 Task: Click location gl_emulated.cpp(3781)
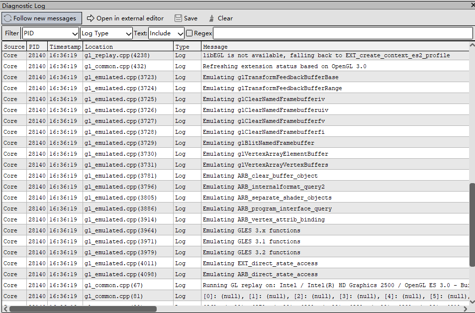[x=120, y=176]
